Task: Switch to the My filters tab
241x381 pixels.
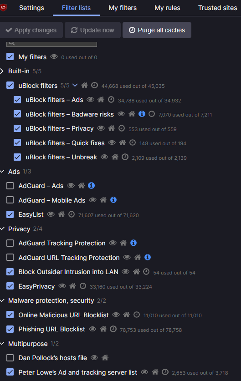Action: click(123, 8)
